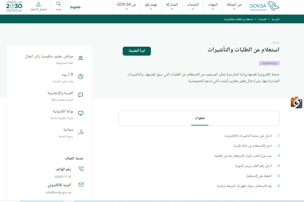Expand the المشاركة menu
The height and width of the screenshot is (202, 304).
[x=172, y=7]
